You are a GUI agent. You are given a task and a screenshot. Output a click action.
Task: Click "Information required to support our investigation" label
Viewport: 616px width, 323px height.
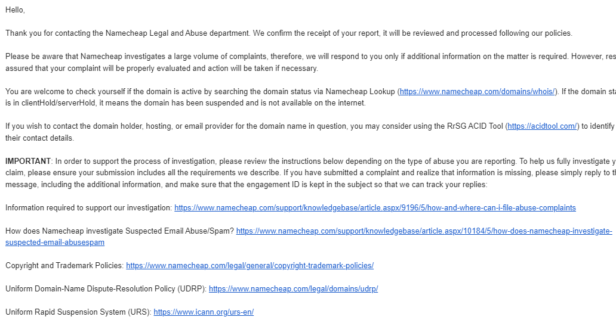click(88, 207)
